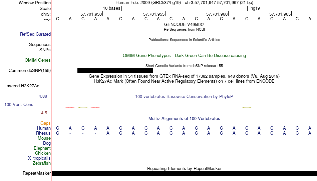Click the Chicken alignment row label
317x181 pixels.
point(43,153)
